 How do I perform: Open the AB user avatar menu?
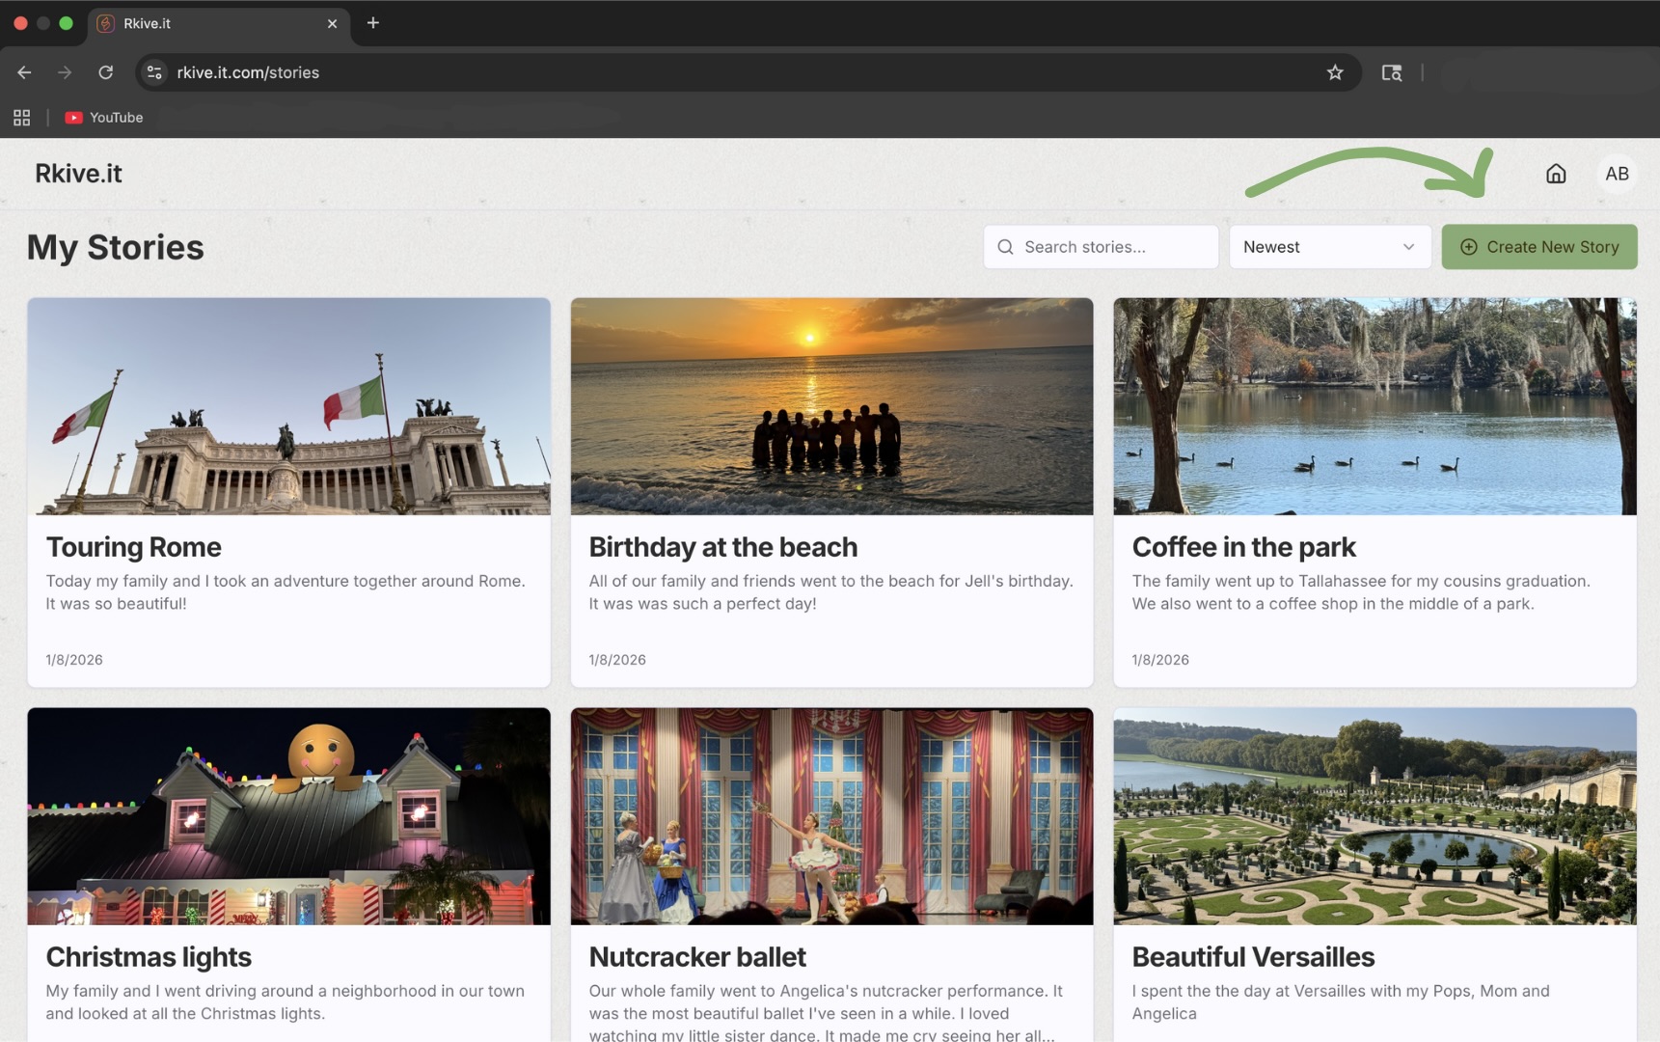pos(1617,174)
